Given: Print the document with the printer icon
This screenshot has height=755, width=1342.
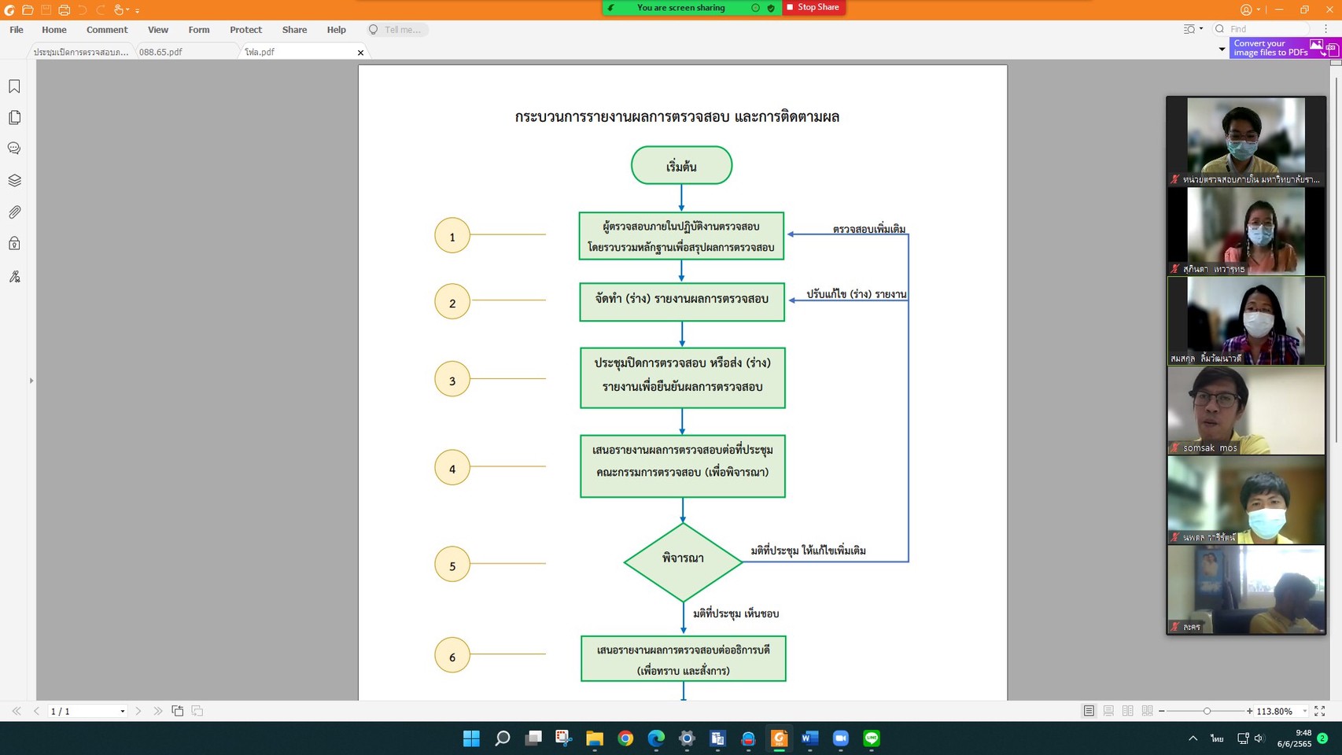Looking at the screenshot, I should pyautogui.click(x=64, y=10).
